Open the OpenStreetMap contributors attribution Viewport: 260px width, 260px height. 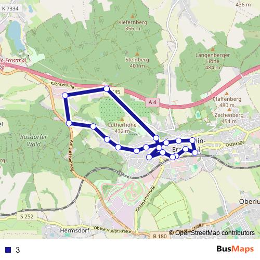pyautogui.click(x=212, y=233)
